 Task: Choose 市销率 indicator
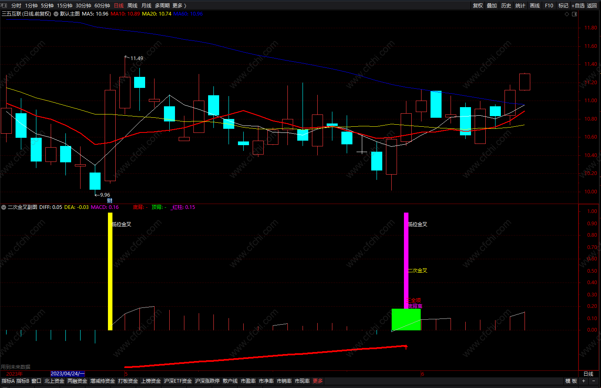point(284,381)
